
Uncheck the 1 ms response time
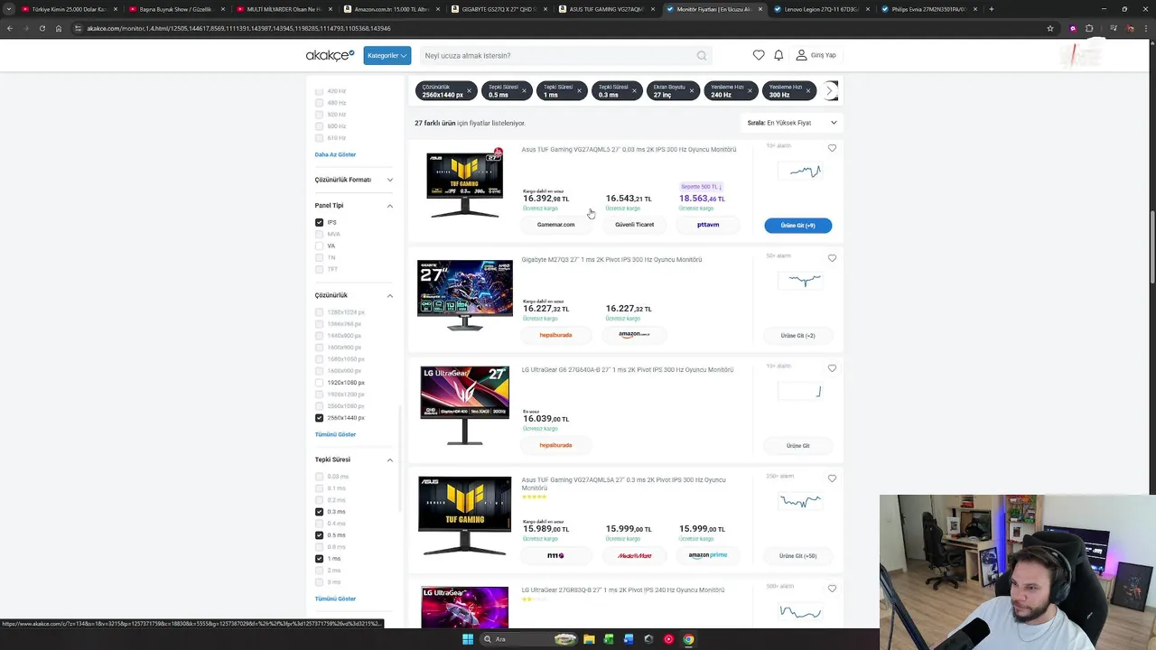(319, 559)
